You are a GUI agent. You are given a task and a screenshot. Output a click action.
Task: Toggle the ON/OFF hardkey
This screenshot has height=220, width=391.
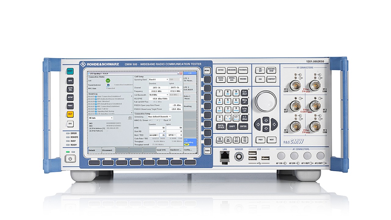pyautogui.click(x=260, y=70)
